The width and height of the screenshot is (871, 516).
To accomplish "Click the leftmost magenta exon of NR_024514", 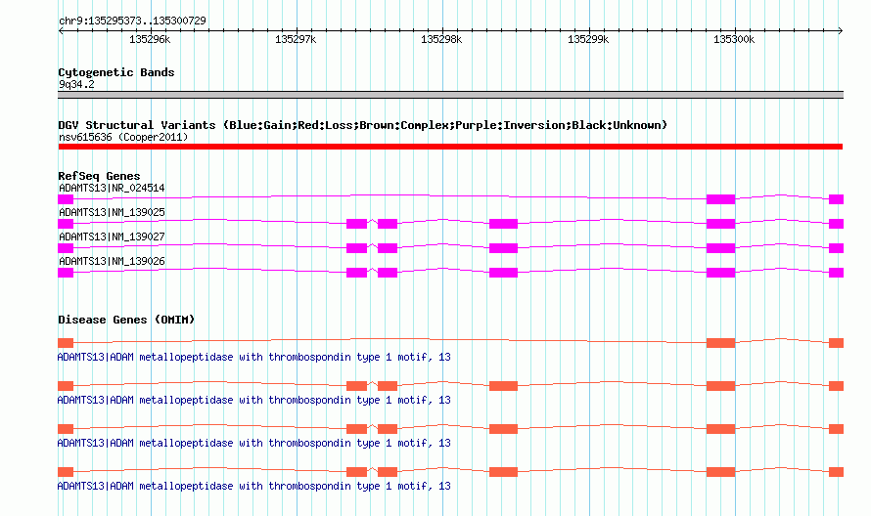I will pyautogui.click(x=66, y=199).
